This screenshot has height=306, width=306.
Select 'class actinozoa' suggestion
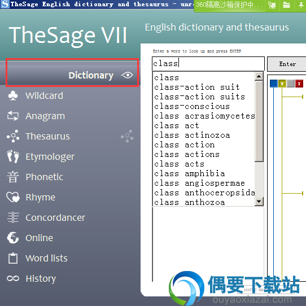(204, 135)
